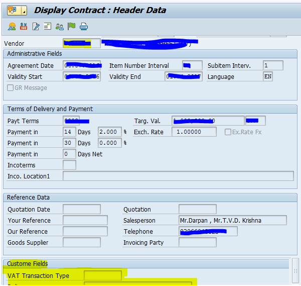Click the Telephone field
The height and width of the screenshot is (286, 301).
pyautogui.click(x=208, y=231)
